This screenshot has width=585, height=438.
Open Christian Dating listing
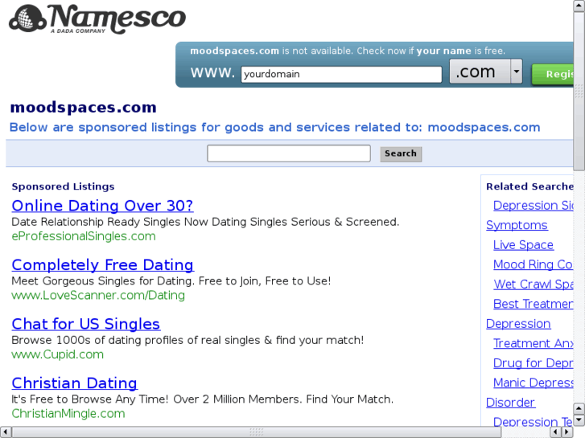[x=75, y=383]
